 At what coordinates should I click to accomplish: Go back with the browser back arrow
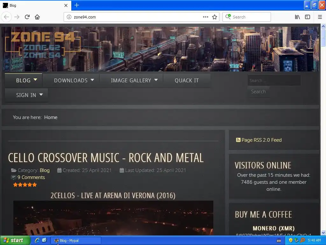6,17
